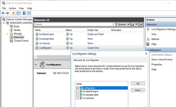Click the vm-network icon in settings dialog list
Viewport: 176px width, 107px height.
click(x=81, y=98)
